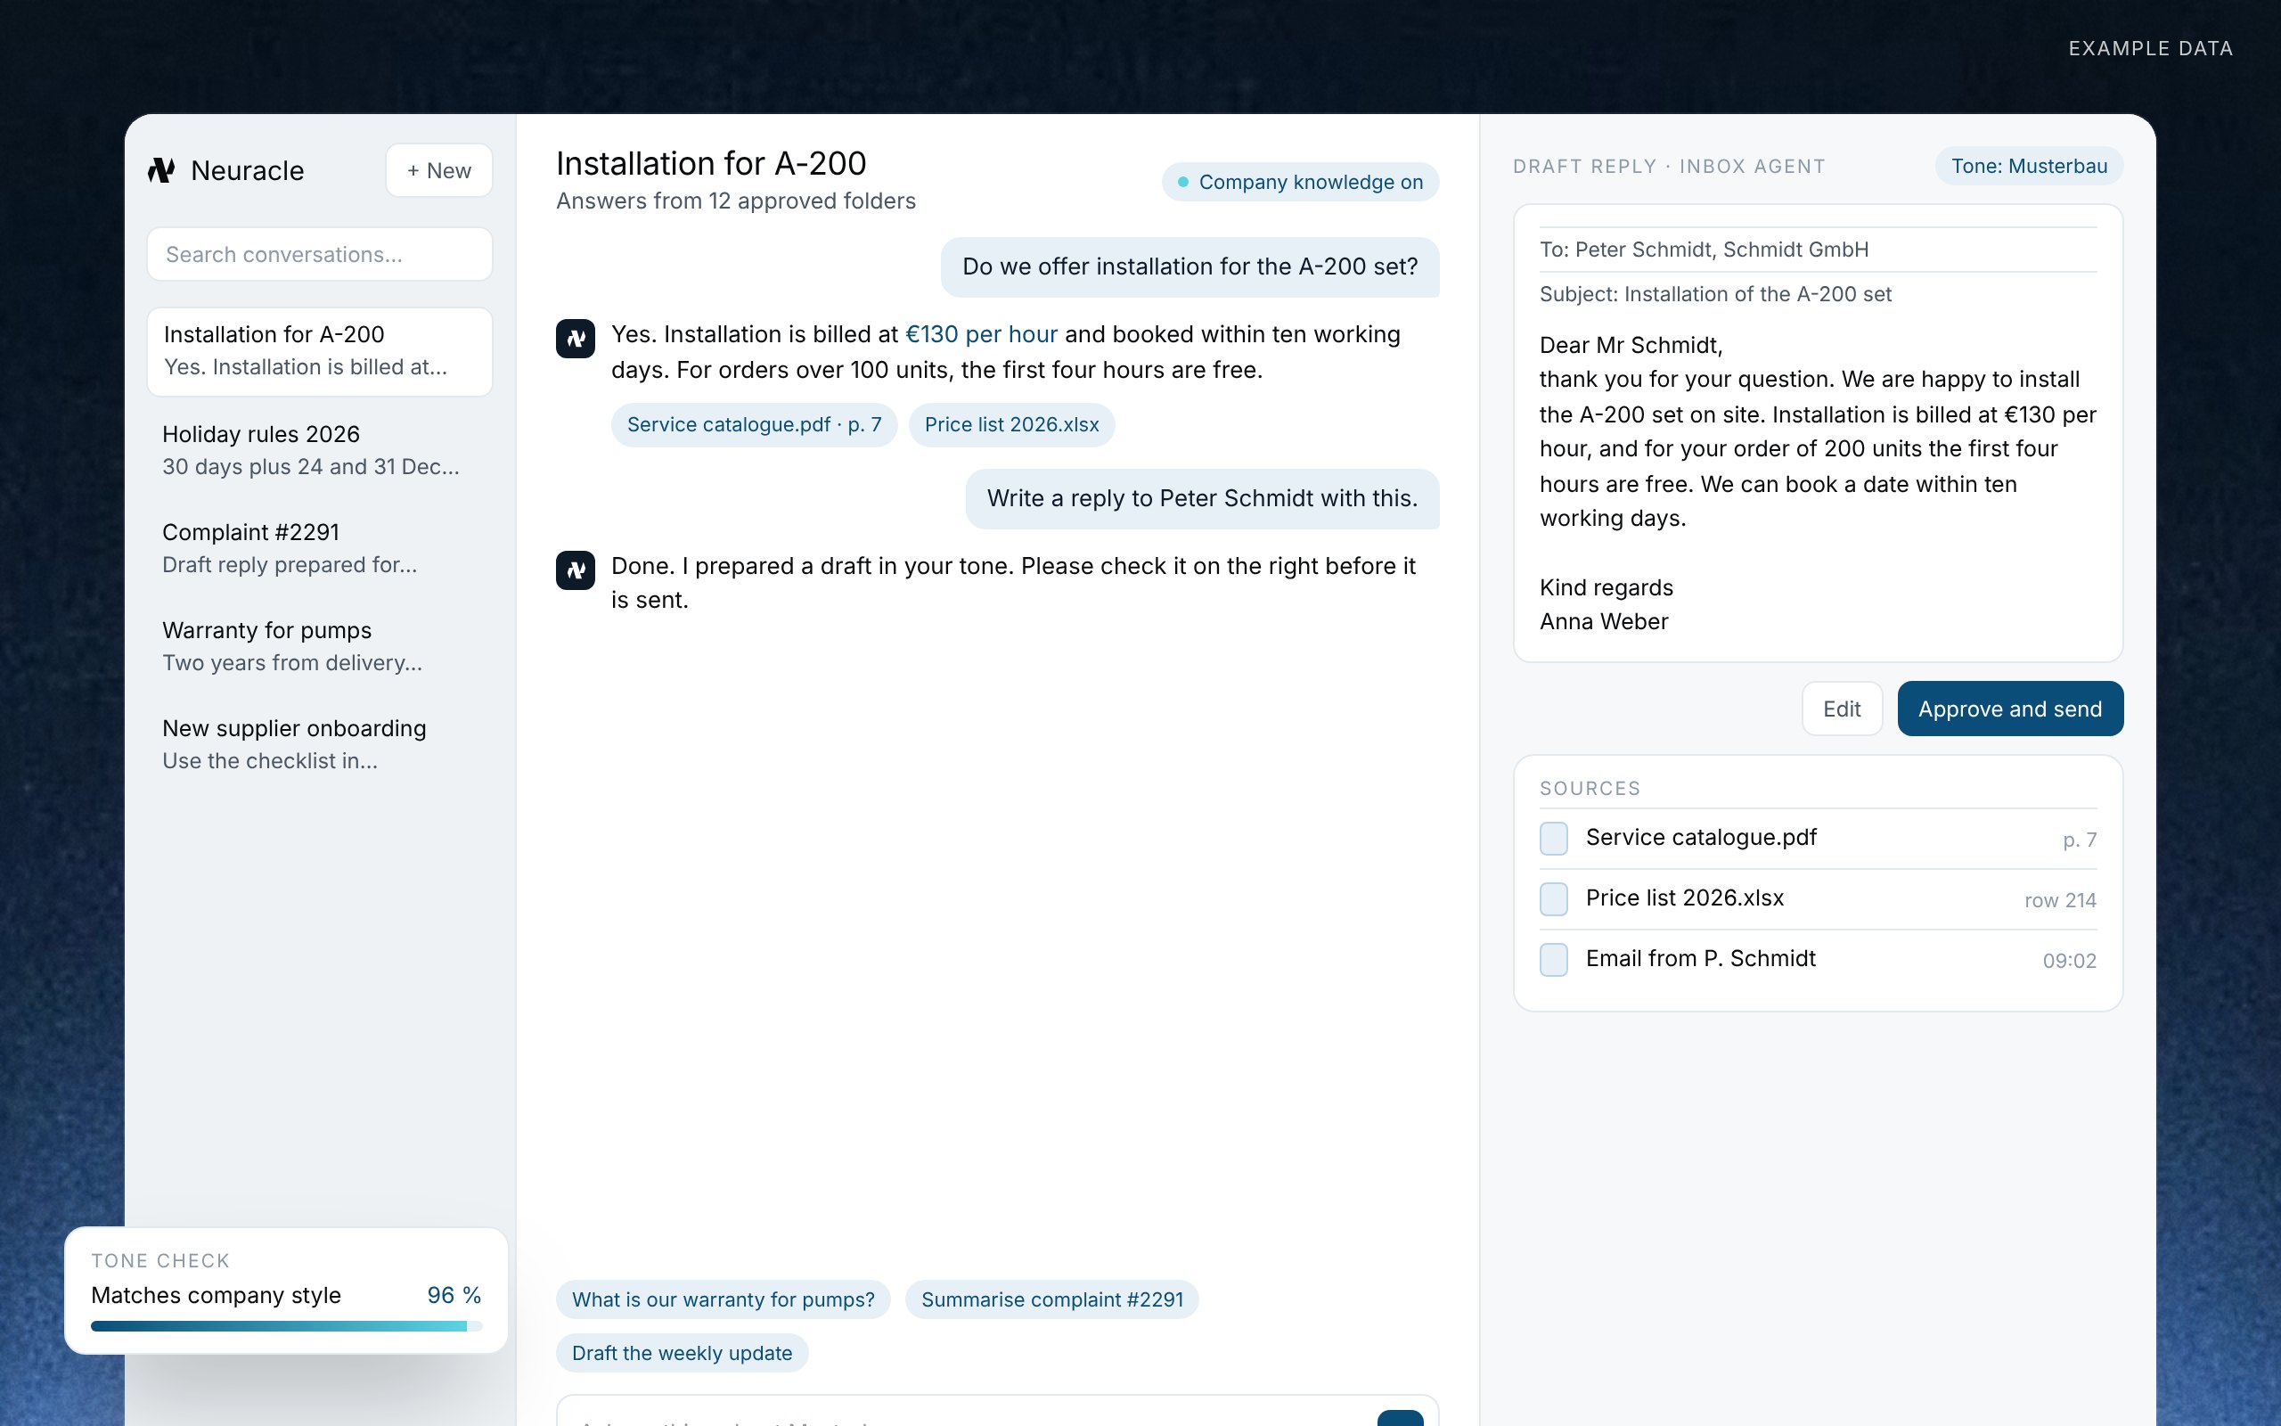Click the Edit draft button

[1842, 709]
